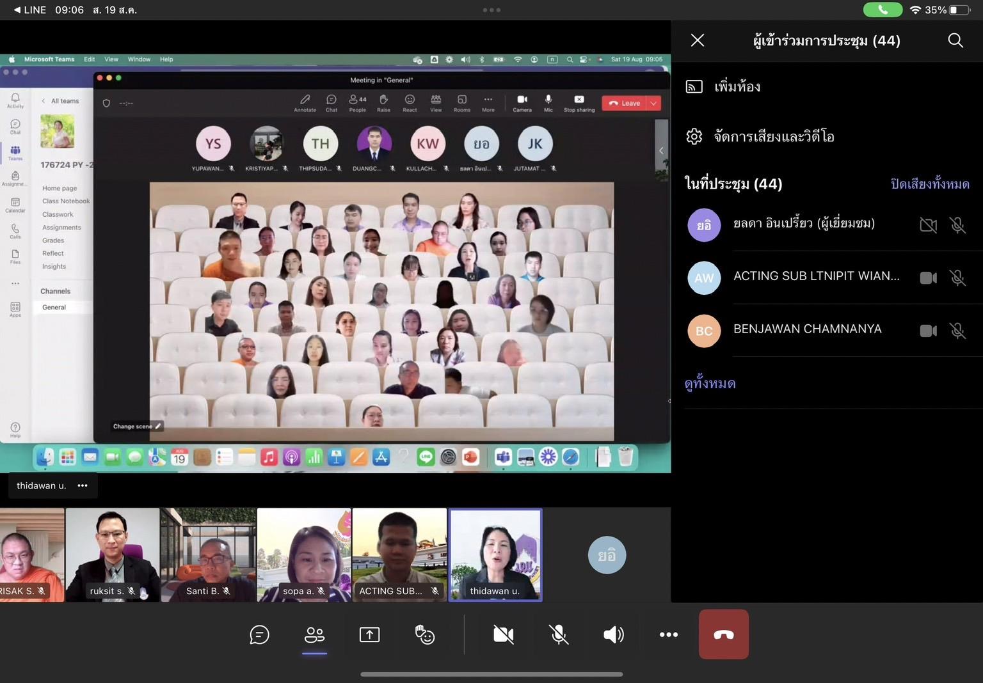Toggle the participants panel in bottom toolbar

coord(314,634)
